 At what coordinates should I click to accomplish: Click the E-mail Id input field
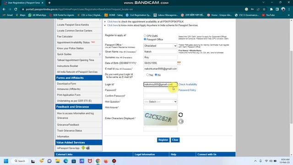tap(160, 69)
